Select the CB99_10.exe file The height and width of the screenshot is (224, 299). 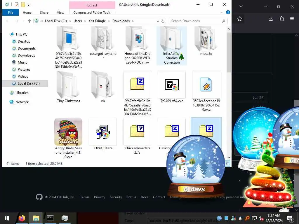pyautogui.click(x=103, y=134)
